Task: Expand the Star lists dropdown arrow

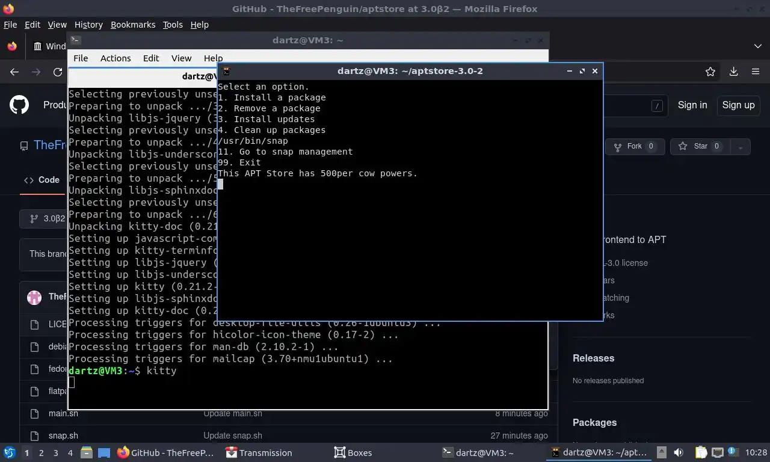Action: click(741, 146)
